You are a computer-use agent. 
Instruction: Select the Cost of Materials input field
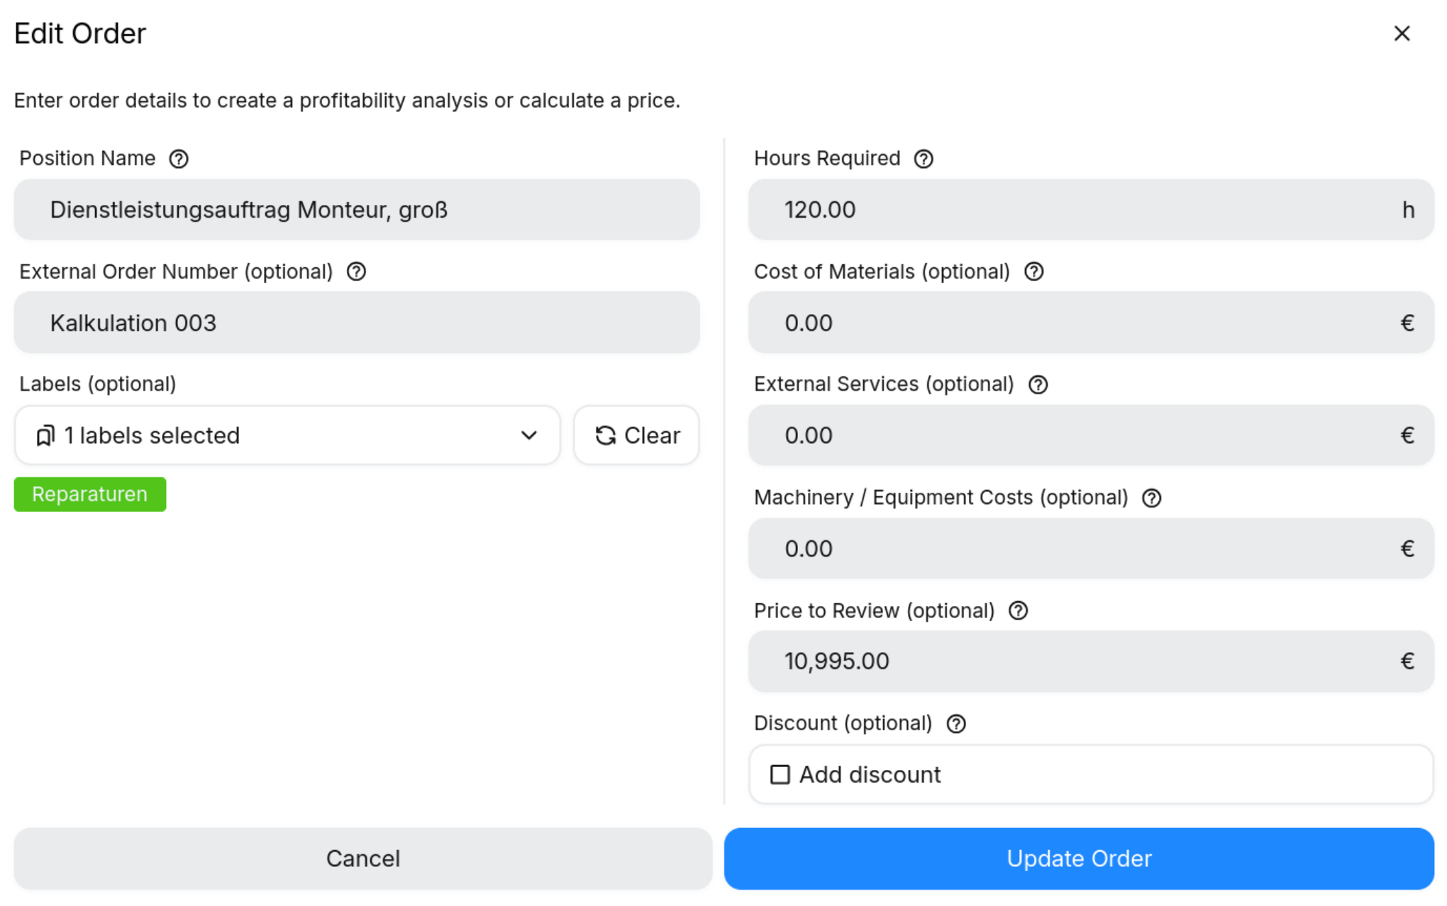click(x=1091, y=323)
